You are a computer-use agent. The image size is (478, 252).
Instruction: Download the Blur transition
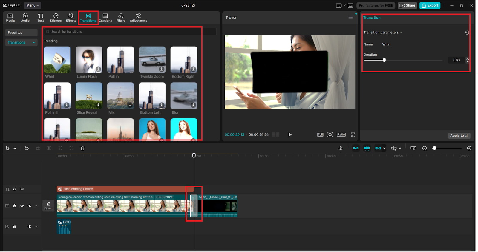point(193,105)
